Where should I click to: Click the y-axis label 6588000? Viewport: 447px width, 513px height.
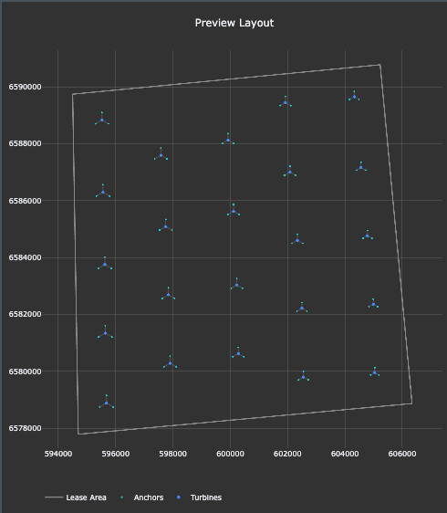(x=26, y=143)
